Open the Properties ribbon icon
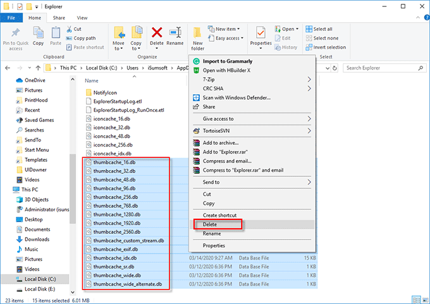The image size is (430, 304). pos(261,33)
